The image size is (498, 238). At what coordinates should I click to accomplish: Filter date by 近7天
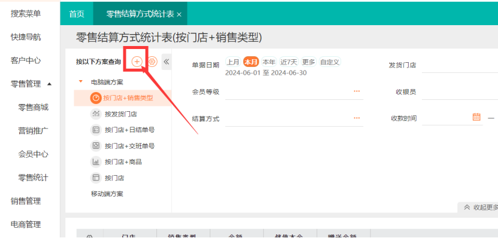[289, 62]
